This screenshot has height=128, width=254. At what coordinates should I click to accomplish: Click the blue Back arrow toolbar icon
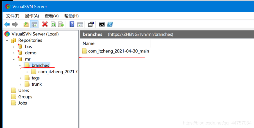click(7, 25)
